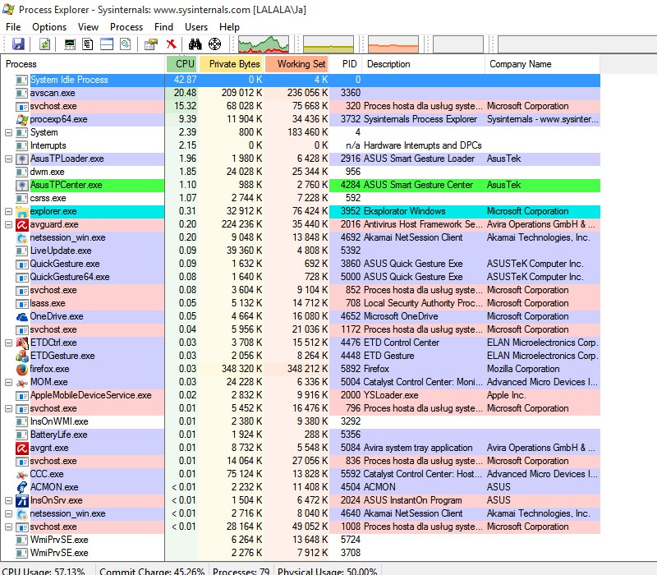This screenshot has width=657, height=575.
Task: Click the crosshair Find Window's Process icon
Action: [x=214, y=44]
